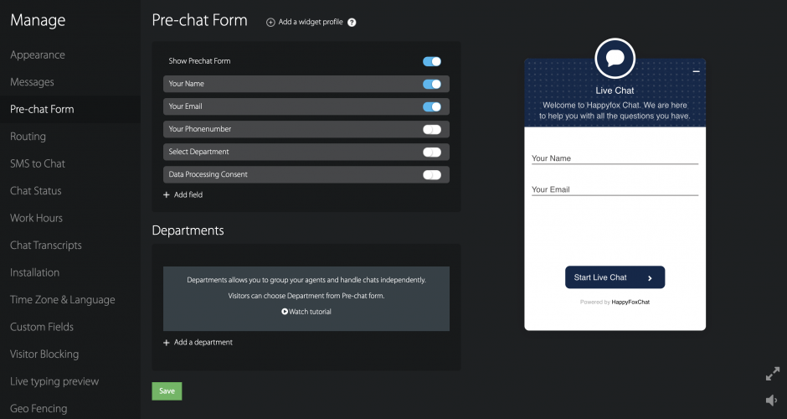
Task: Enable the Select Department toggle
Action: (431, 152)
